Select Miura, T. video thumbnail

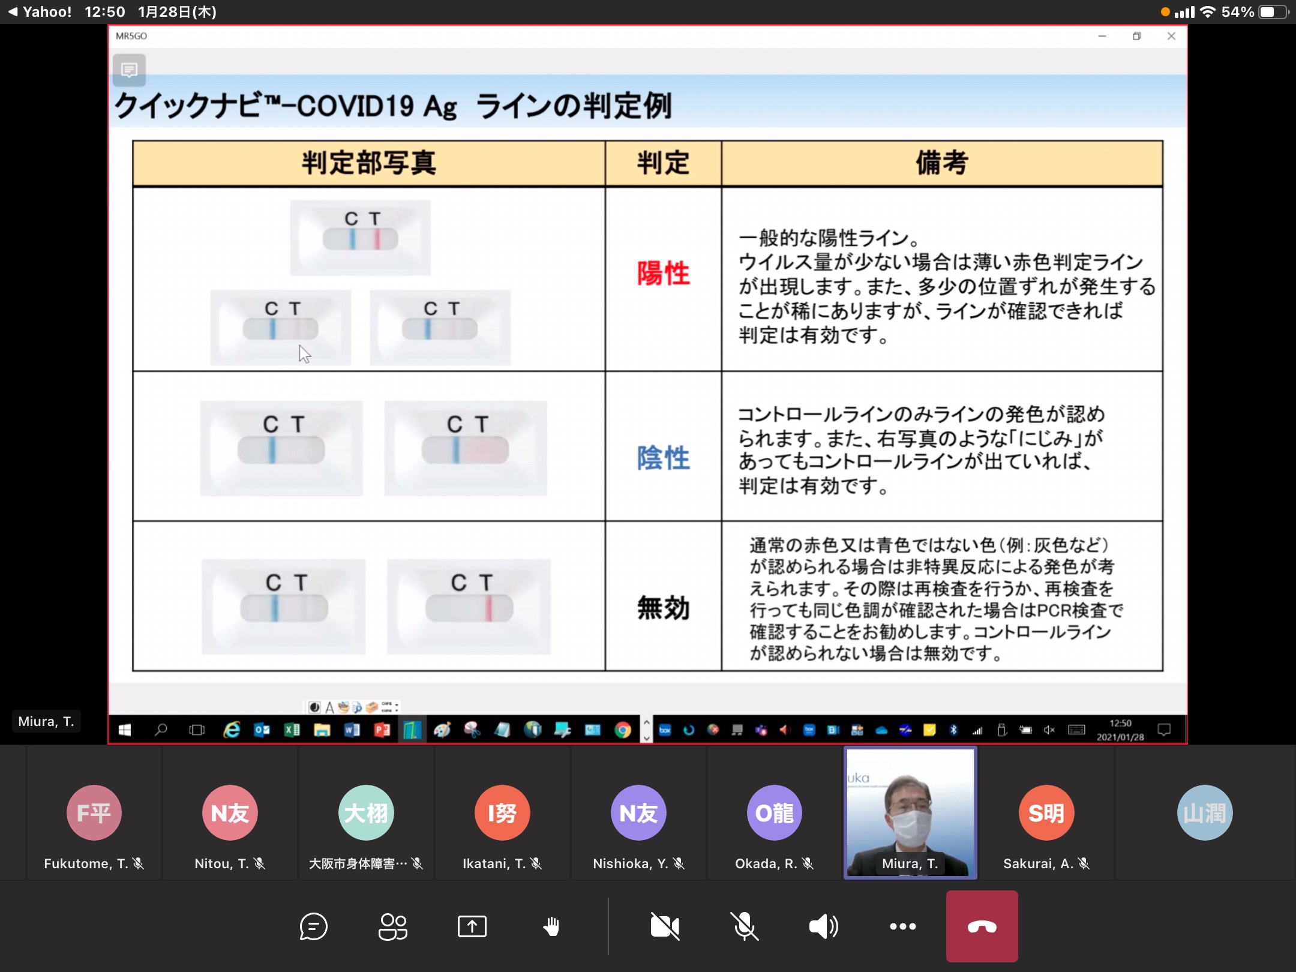(x=910, y=812)
